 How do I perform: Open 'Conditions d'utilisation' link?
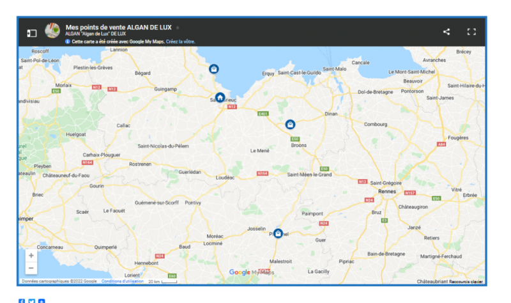tap(121, 281)
